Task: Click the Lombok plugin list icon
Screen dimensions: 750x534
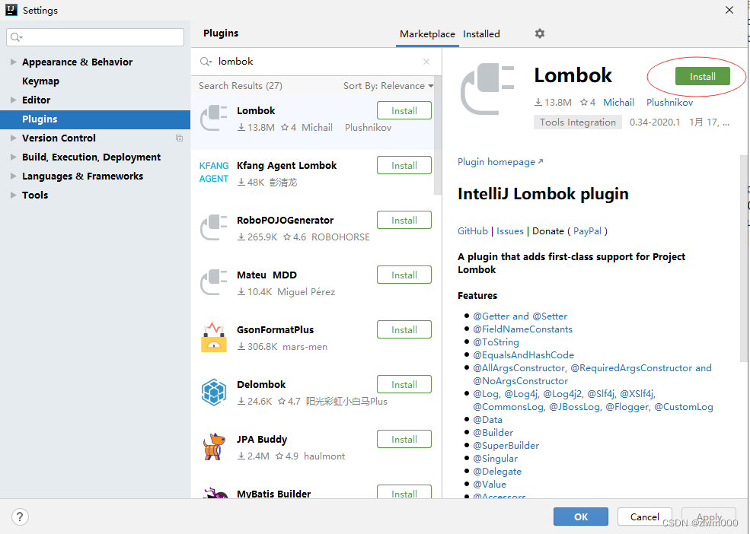Action: click(x=213, y=118)
